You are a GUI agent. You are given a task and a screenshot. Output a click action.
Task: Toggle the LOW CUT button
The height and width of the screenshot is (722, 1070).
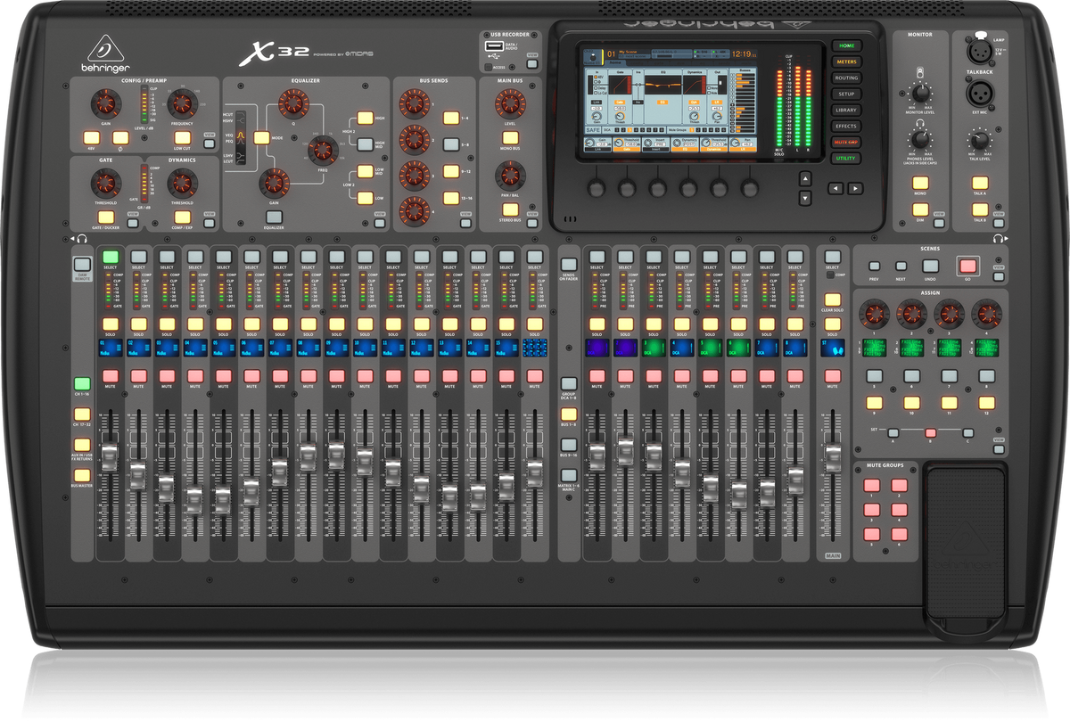click(182, 138)
